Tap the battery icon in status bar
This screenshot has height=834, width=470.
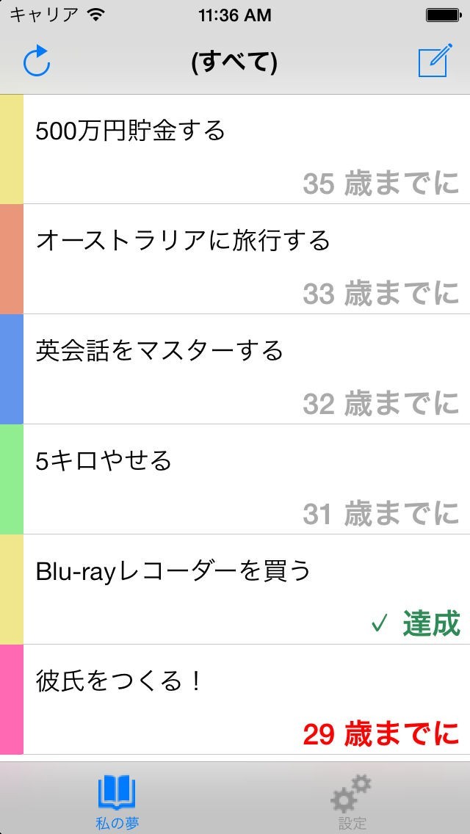click(x=444, y=15)
